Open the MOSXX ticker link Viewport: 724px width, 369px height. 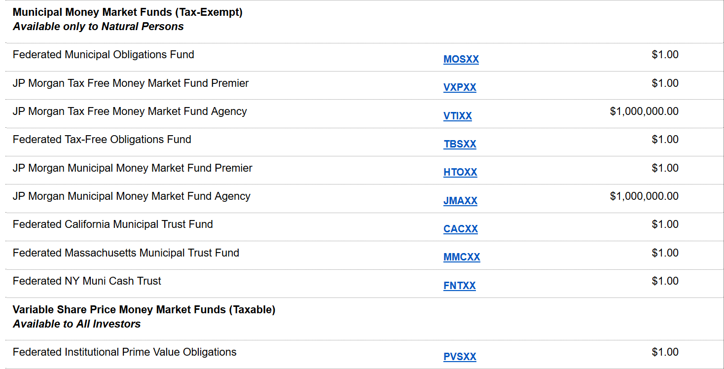[x=460, y=59]
